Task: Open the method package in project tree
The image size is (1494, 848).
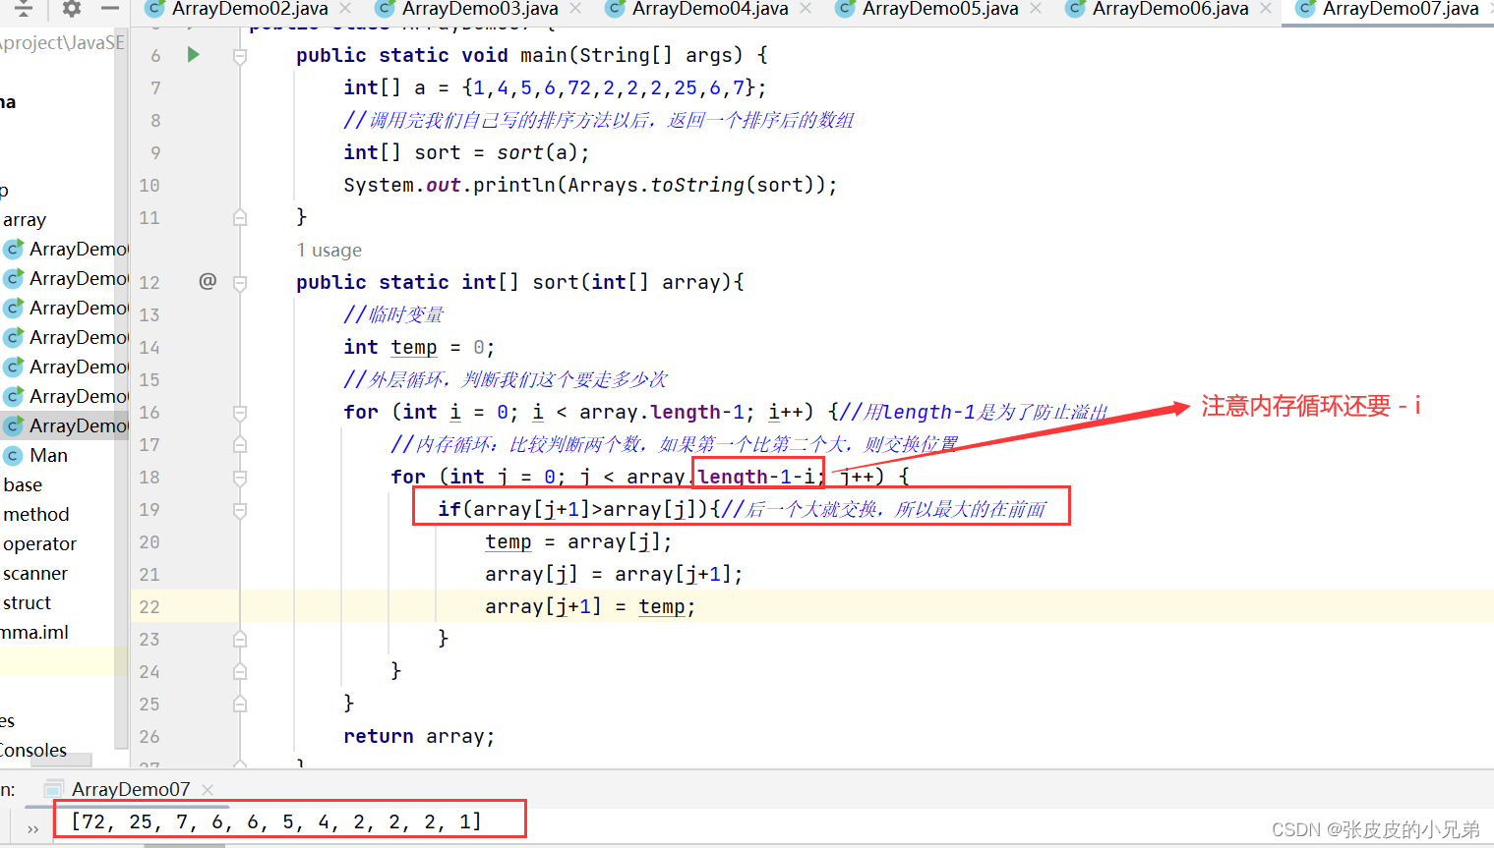Action: point(36,514)
